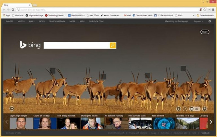Image resolution: width=217 pixels, height=137 pixels.
Task: Expand the MORE menu in Bing navigation
Action: (72, 21)
